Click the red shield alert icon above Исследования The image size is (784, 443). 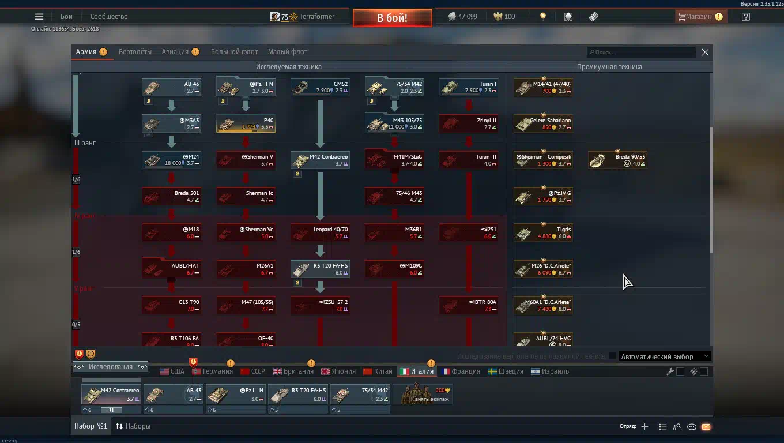coord(79,354)
